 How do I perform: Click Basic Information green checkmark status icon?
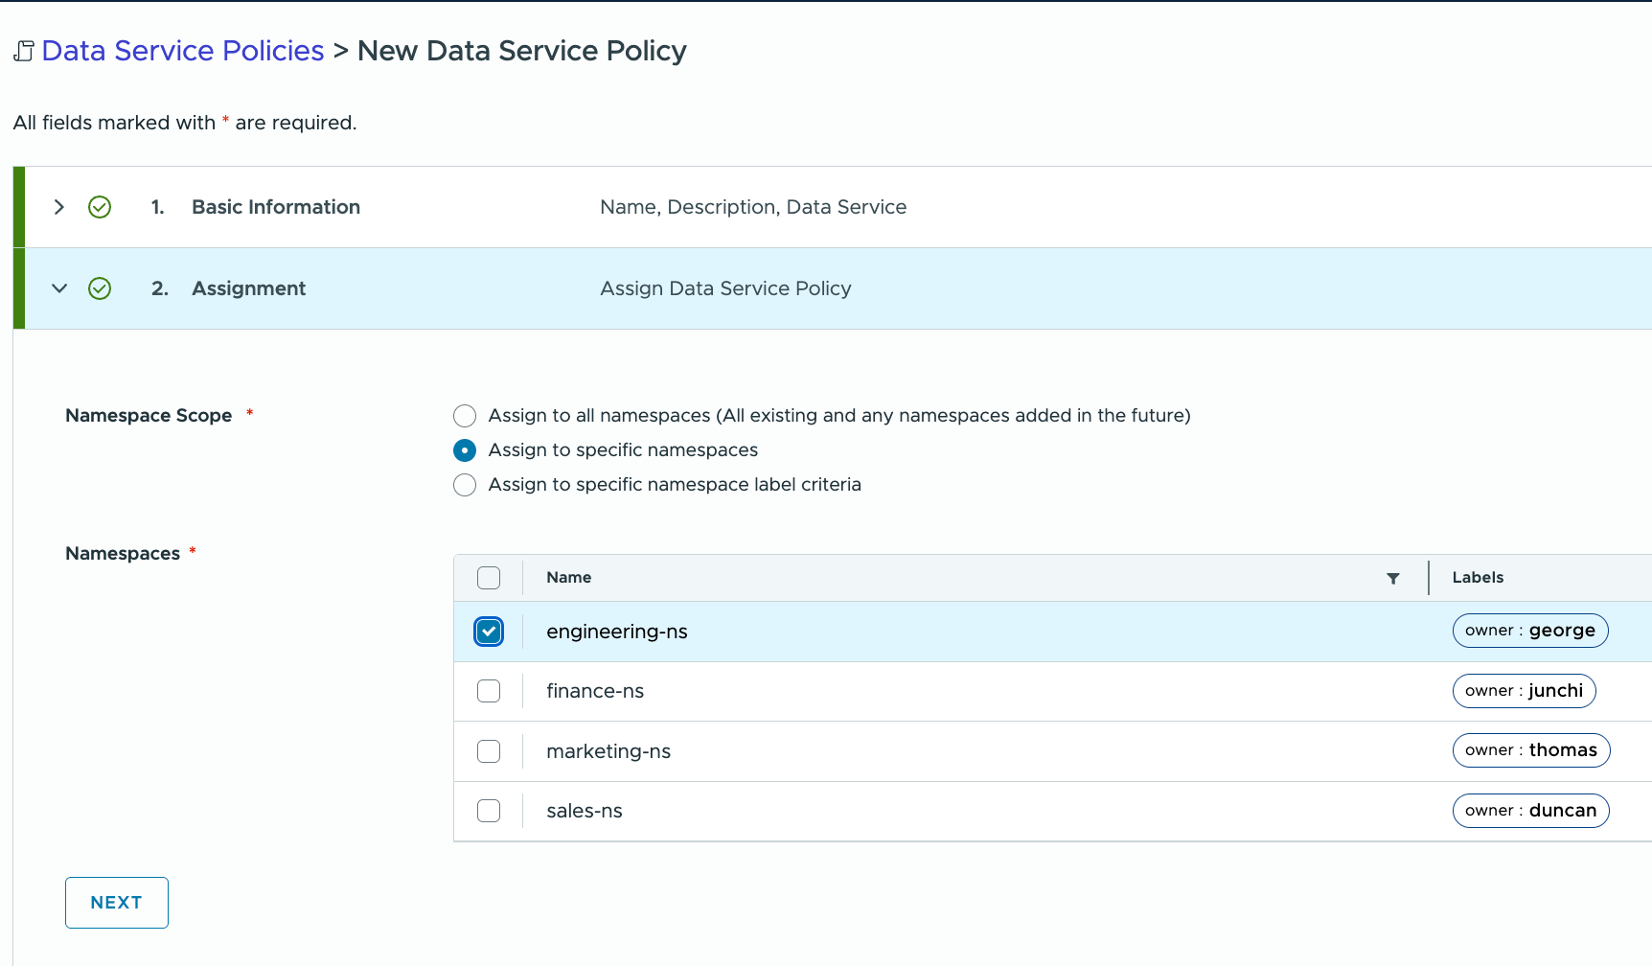[100, 207]
